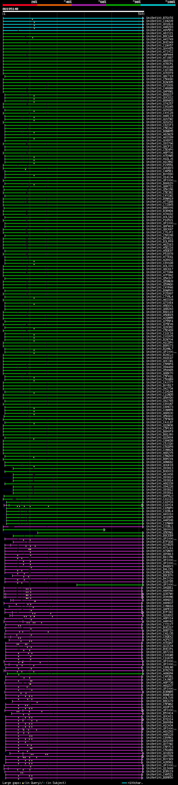Click UniRef100_B2W3H5 hit
Image resolution: width=178 pixels, height=785 pixels.
[x=160, y=82]
